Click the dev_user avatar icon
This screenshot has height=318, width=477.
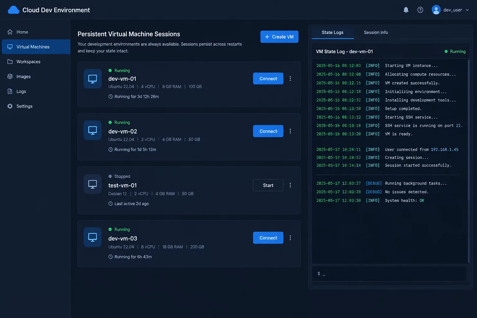(x=436, y=10)
